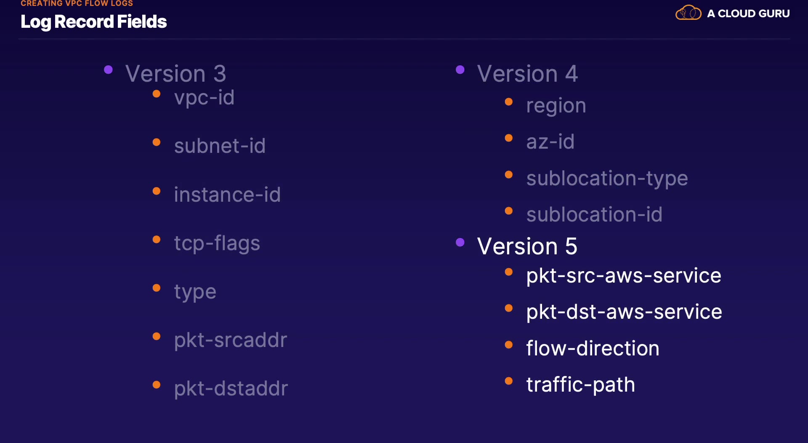Image resolution: width=808 pixels, height=443 pixels.
Task: Click the pkt-src-aws-service field text
Action: [624, 276]
